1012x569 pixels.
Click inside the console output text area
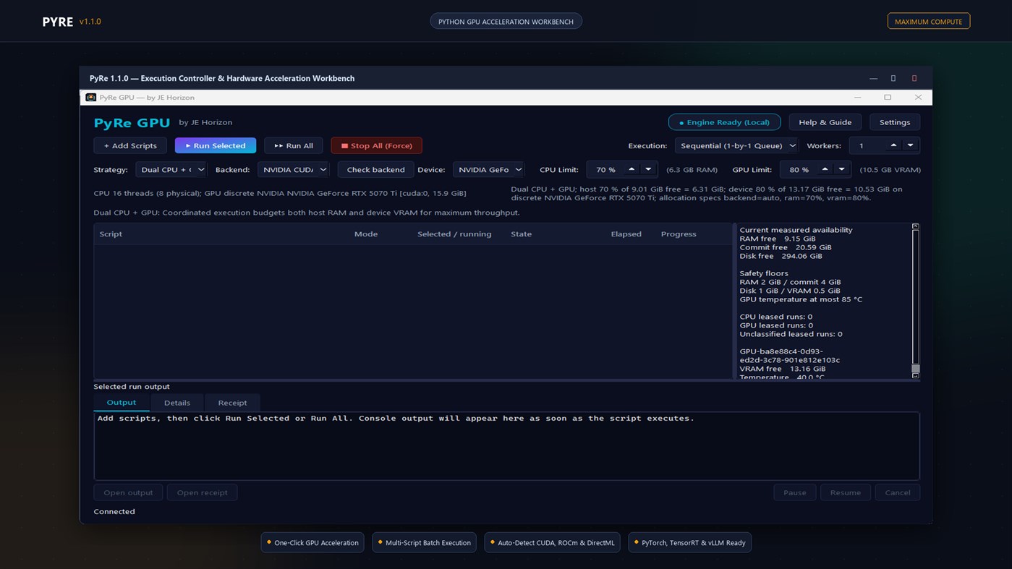(506, 445)
